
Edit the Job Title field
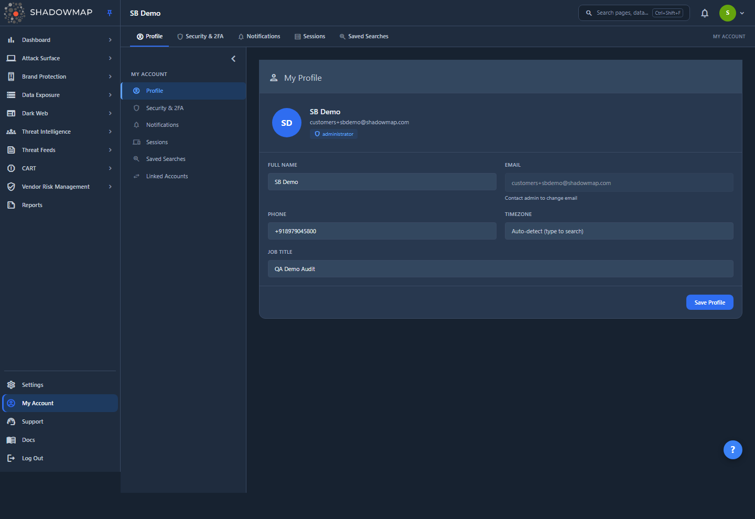coord(501,269)
